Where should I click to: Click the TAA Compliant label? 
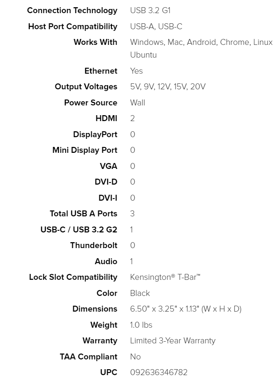[89, 357]
